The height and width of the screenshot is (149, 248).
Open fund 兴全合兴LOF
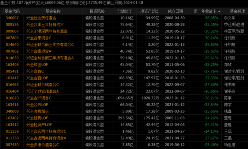coord(37,105)
